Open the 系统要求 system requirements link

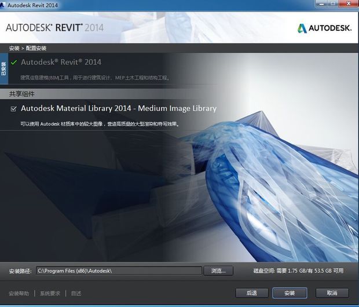coord(50,293)
